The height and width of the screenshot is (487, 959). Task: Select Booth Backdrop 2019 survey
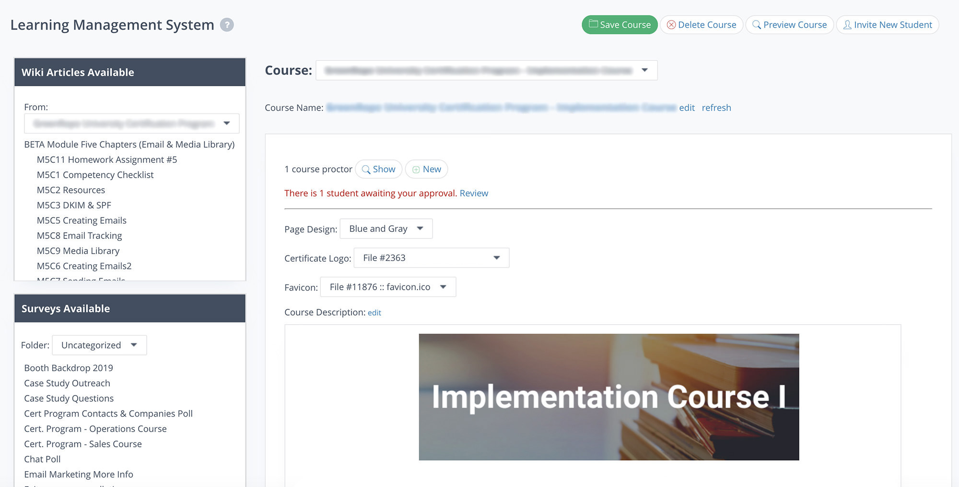69,368
